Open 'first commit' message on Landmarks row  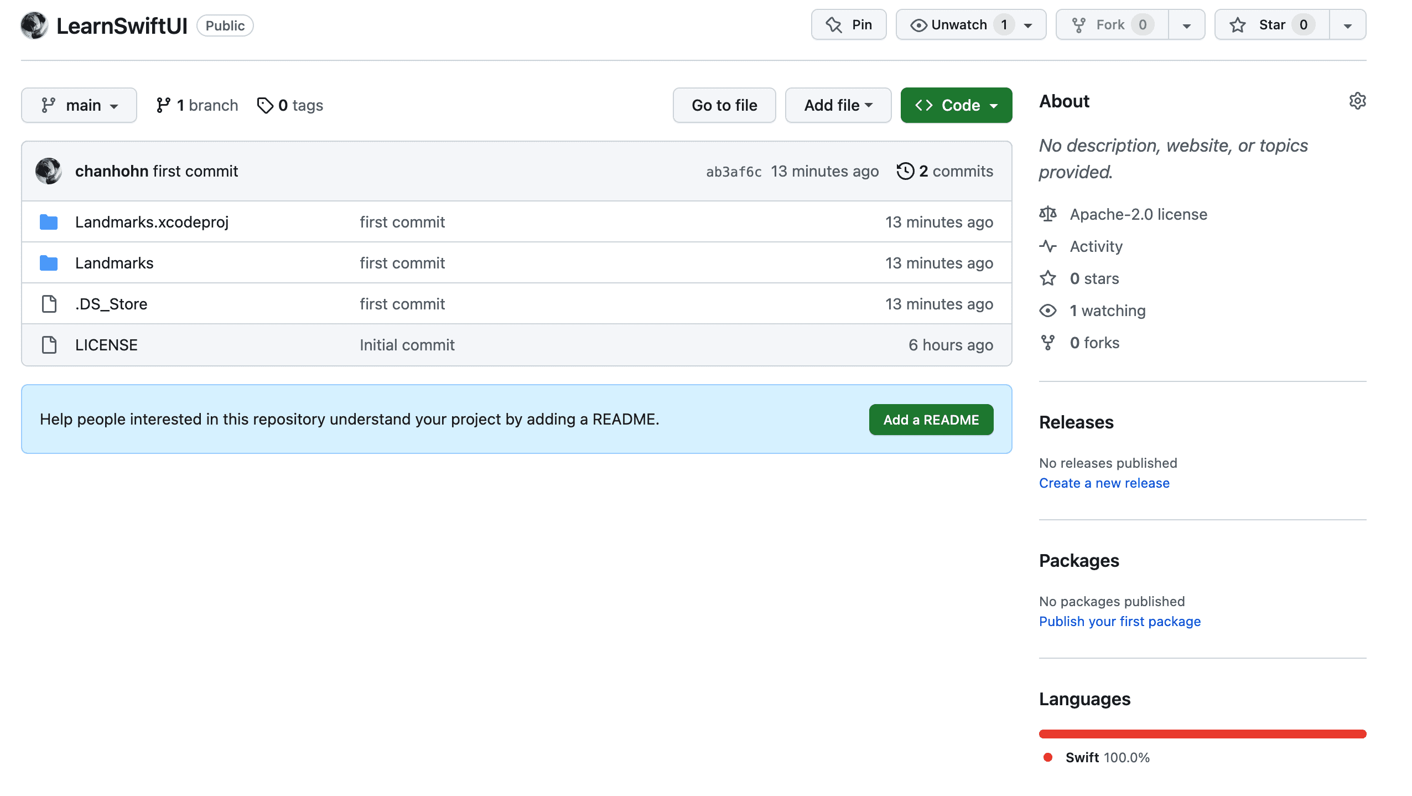pyautogui.click(x=402, y=263)
